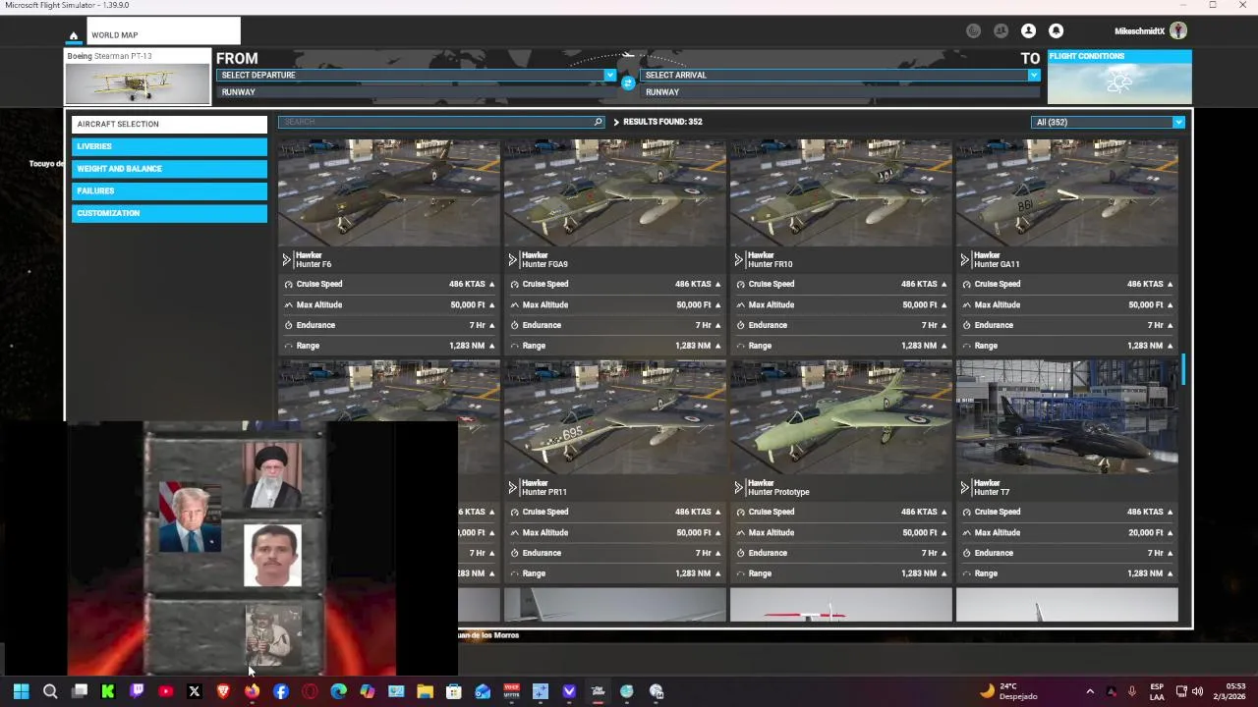Click the magnifier icon in the search field
Screen dimensions: 1258x707
(x=598, y=122)
